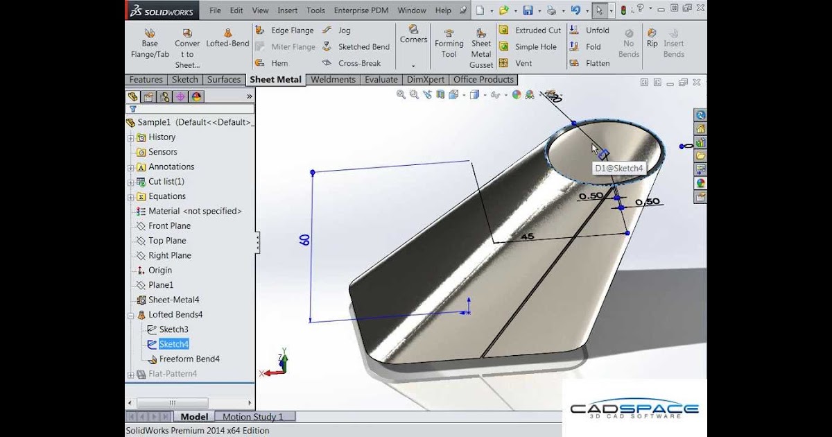
Task: Select the Convert to Sheet Metal tool
Action: coord(187,49)
